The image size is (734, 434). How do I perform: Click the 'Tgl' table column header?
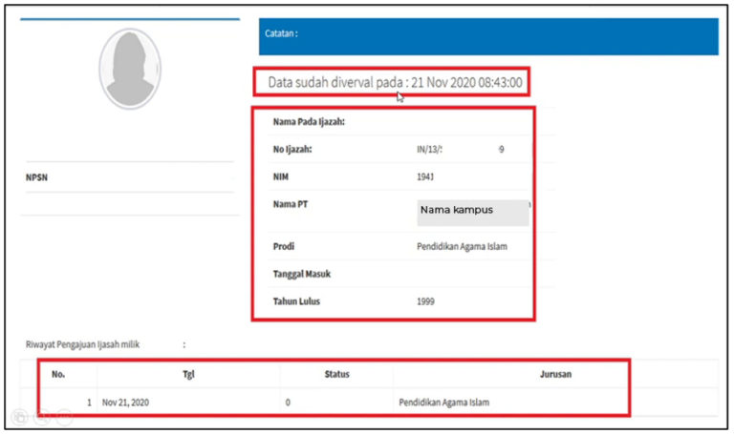point(188,374)
